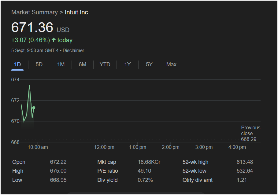Click the 670 price axis label

click(15, 121)
